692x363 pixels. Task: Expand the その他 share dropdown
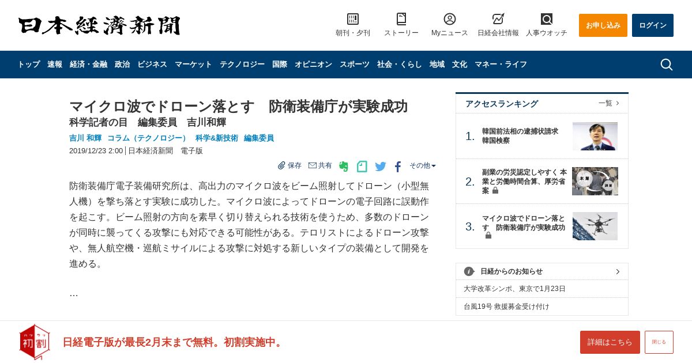[423, 165]
